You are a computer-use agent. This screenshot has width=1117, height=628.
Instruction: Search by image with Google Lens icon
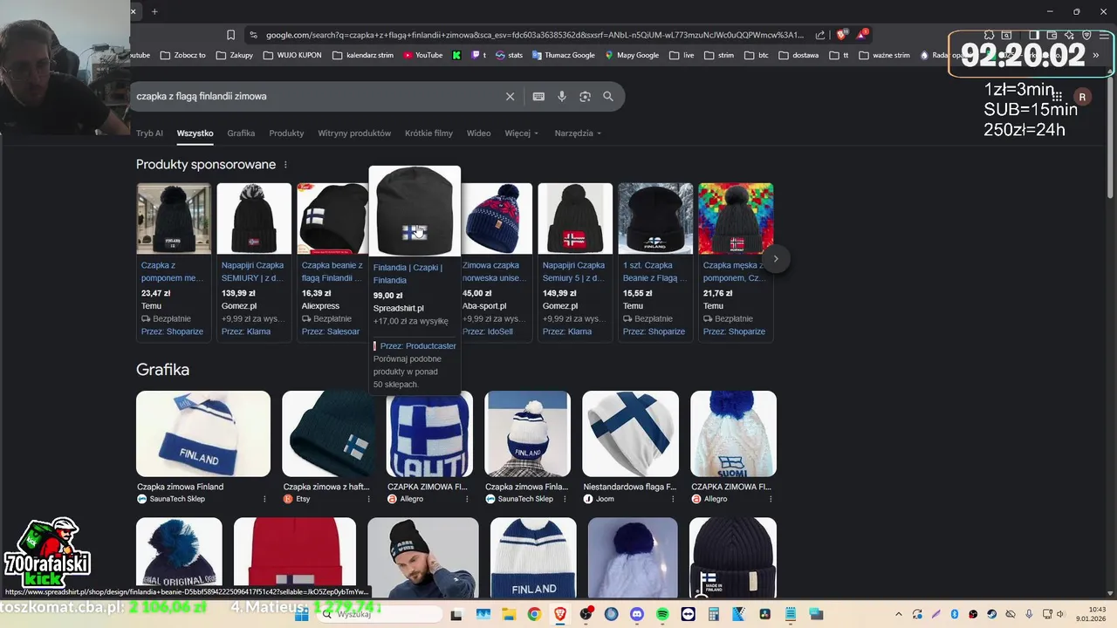[x=585, y=96]
